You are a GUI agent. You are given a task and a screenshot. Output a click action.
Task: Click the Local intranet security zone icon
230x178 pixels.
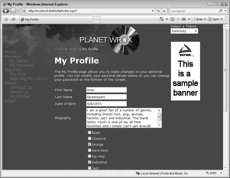click(138, 173)
